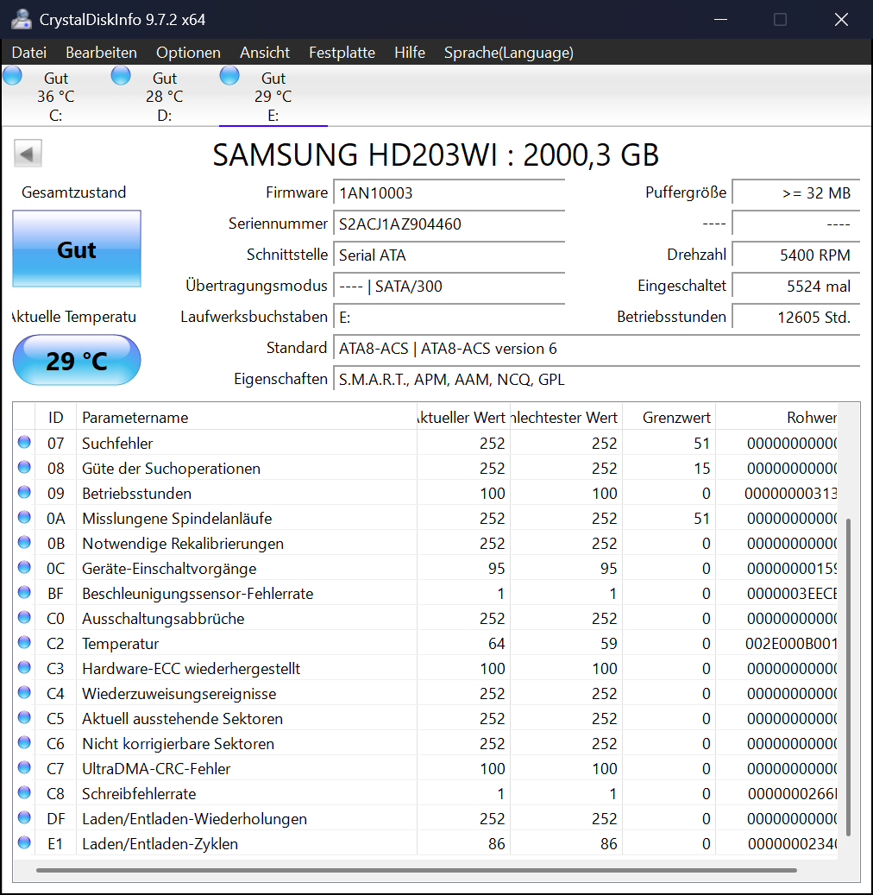Click the previous disk arrow button

click(x=28, y=154)
